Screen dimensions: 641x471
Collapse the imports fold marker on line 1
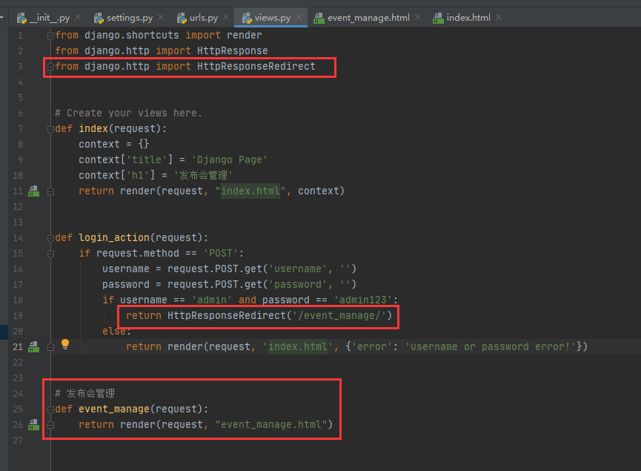pos(50,36)
